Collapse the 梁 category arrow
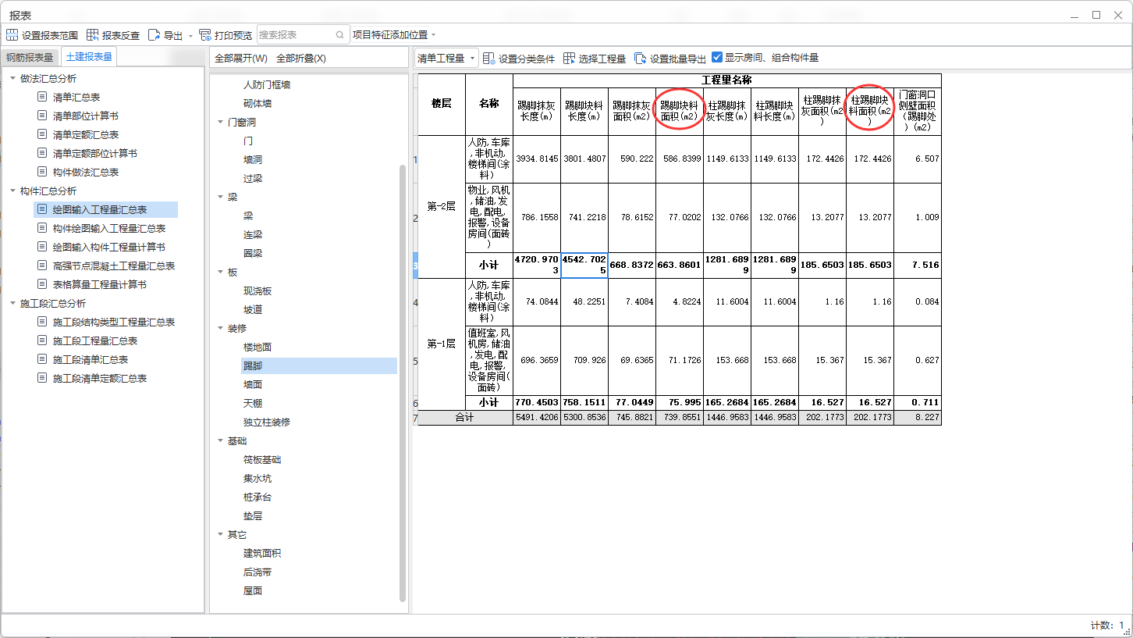1133x638 pixels. point(220,198)
